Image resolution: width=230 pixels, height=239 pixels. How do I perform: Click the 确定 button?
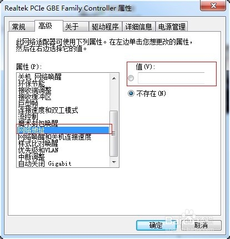pos(156,225)
